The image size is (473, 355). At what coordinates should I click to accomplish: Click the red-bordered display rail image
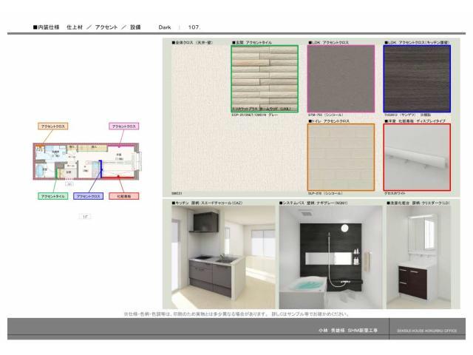416,157
